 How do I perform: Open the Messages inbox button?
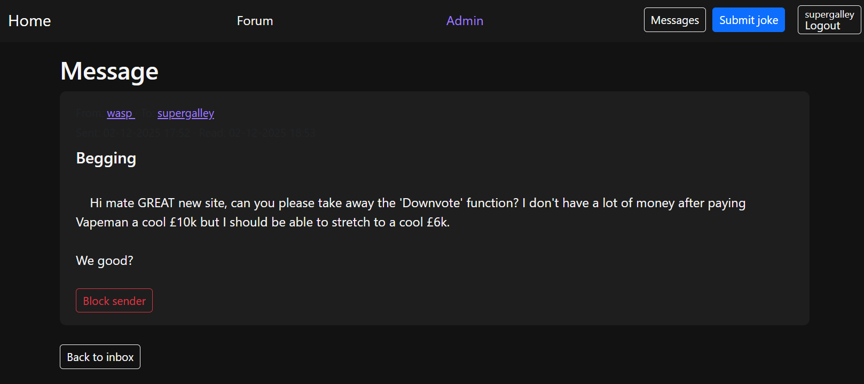(x=674, y=20)
